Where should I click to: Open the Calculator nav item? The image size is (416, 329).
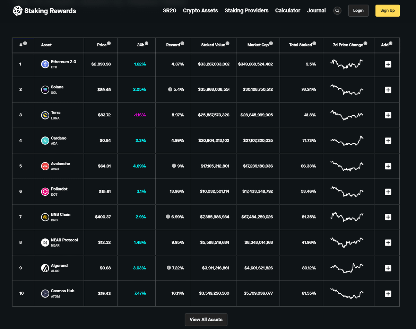point(287,11)
